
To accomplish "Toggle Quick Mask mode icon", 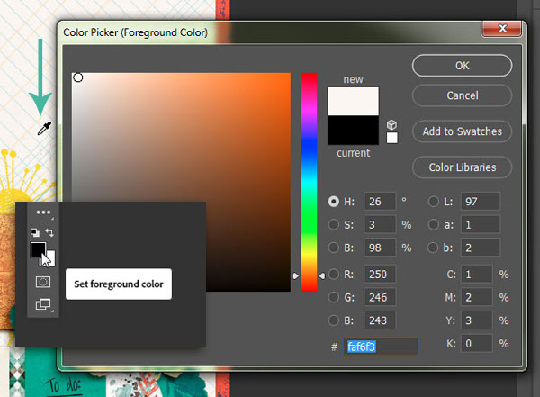I will pos(43,282).
